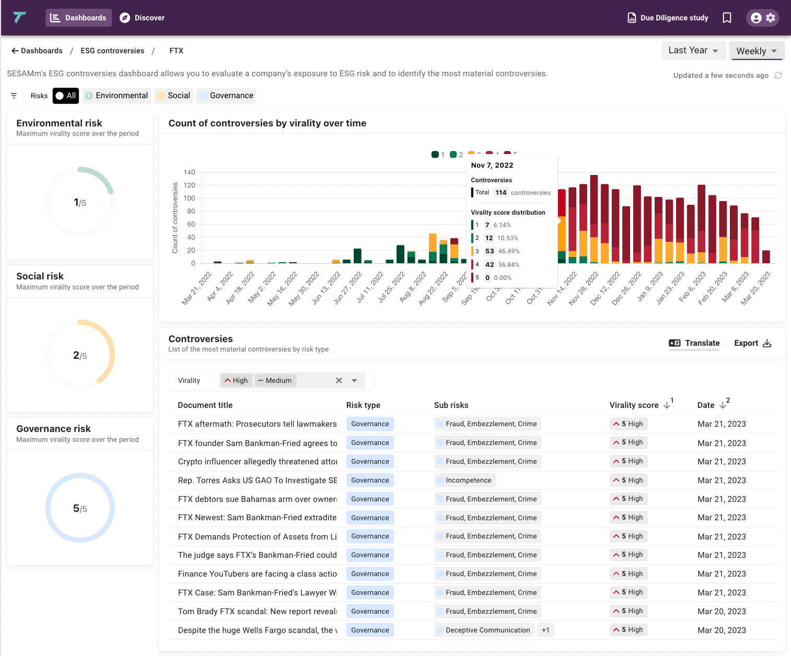Open 'FTX Newest: Sam Bankman-Fried extradite' row

472,518
